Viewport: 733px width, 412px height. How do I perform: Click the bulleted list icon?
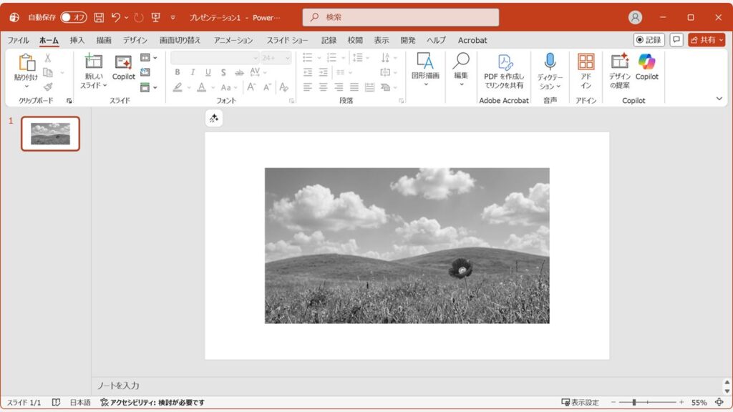coord(308,59)
